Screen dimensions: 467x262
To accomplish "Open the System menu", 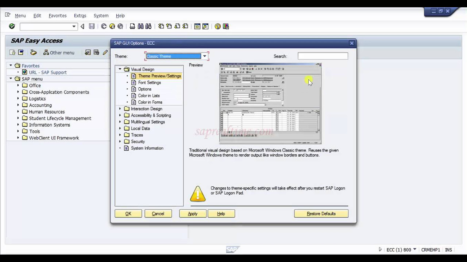I will coord(101,16).
